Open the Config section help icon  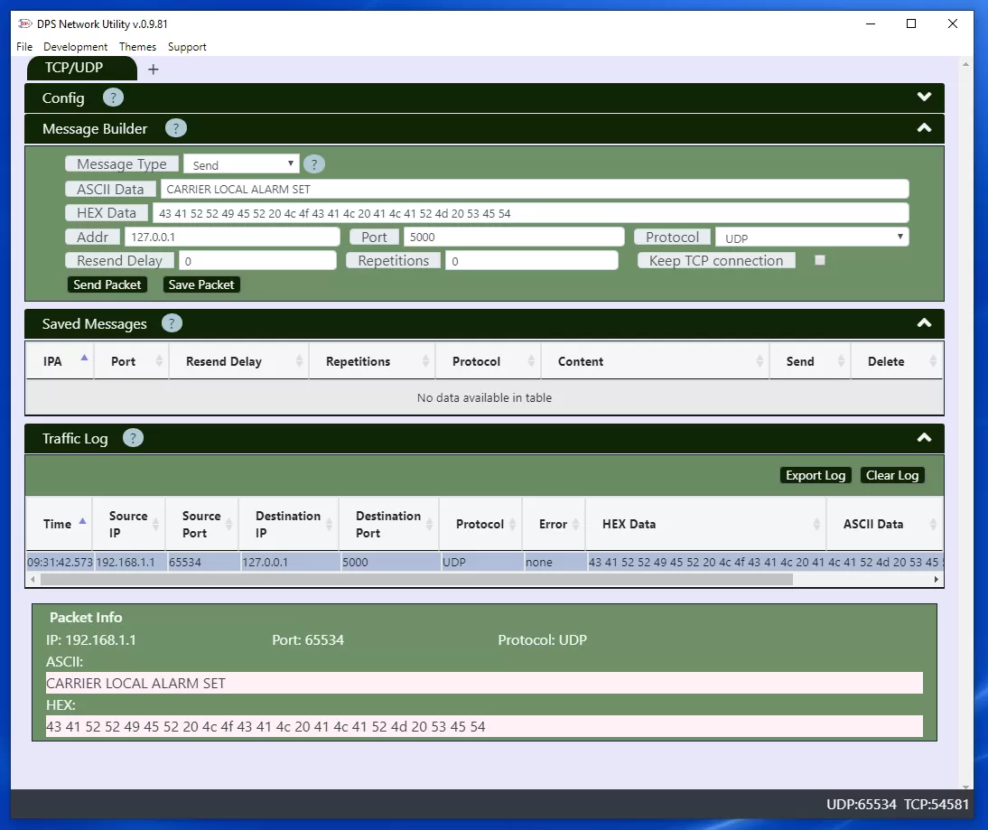pos(113,98)
